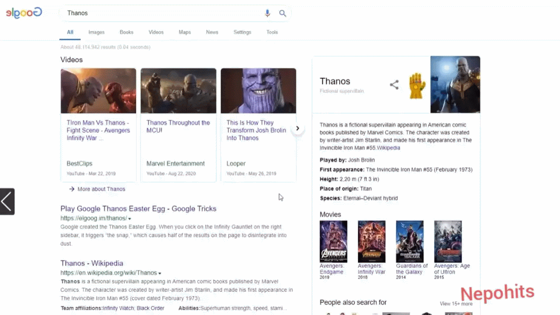Click the microphone voice search icon
The image size is (560, 315).
(x=267, y=13)
